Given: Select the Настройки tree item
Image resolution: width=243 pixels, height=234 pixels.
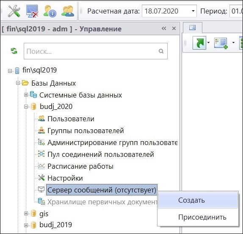Looking at the screenshot, I should 65,178.
